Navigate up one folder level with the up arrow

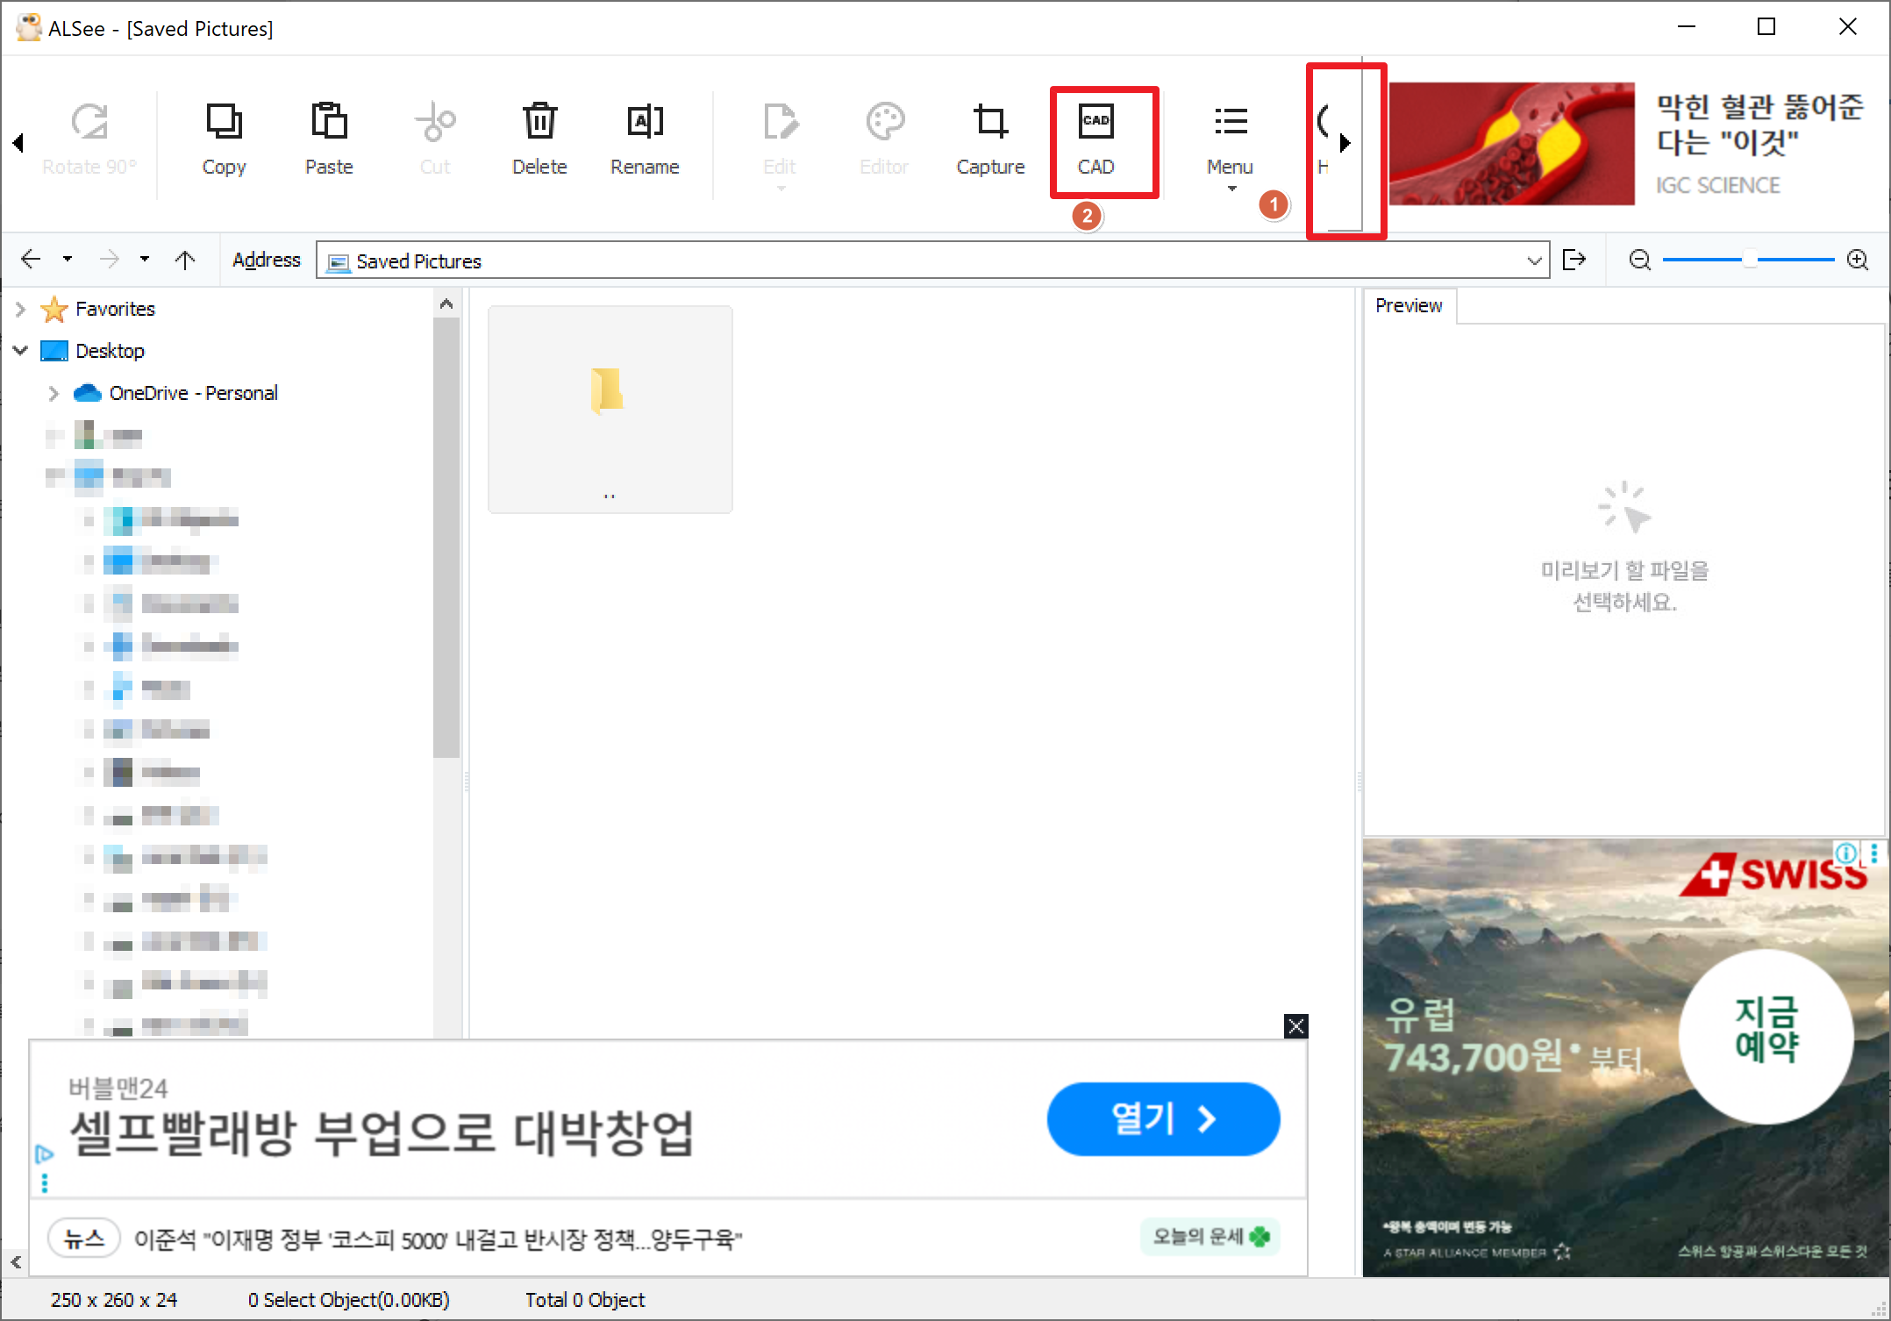pos(185,259)
